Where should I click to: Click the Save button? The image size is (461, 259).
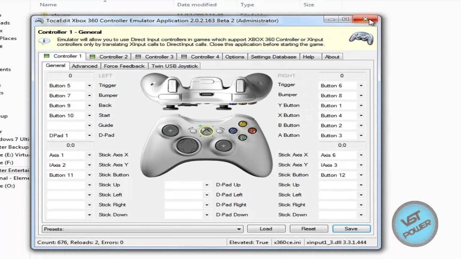pyautogui.click(x=351, y=229)
